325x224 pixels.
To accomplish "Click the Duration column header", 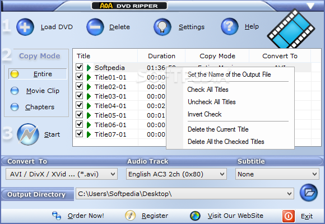I will [161, 56].
